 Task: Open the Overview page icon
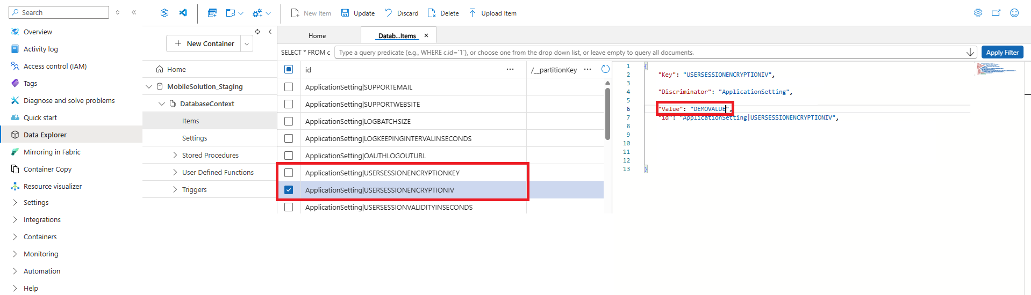pyautogui.click(x=15, y=32)
